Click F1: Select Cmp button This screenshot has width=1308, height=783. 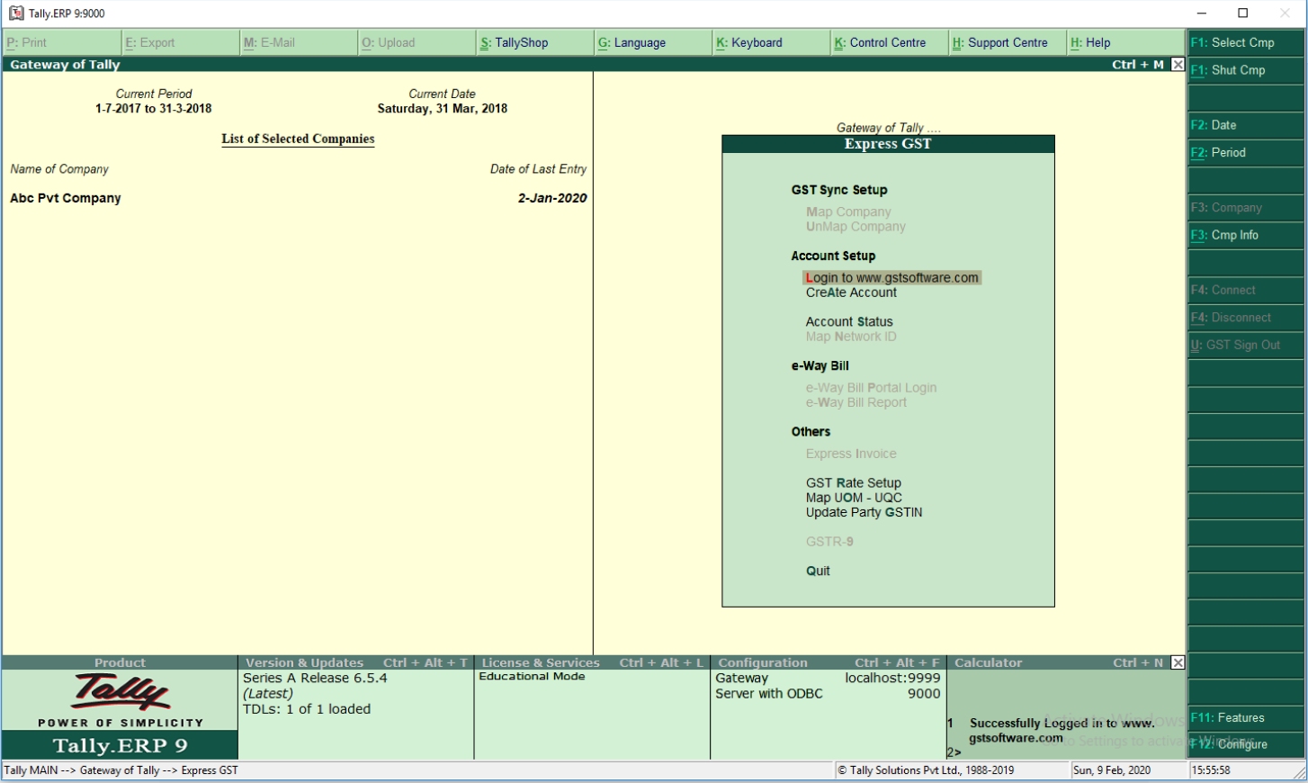pos(1246,42)
